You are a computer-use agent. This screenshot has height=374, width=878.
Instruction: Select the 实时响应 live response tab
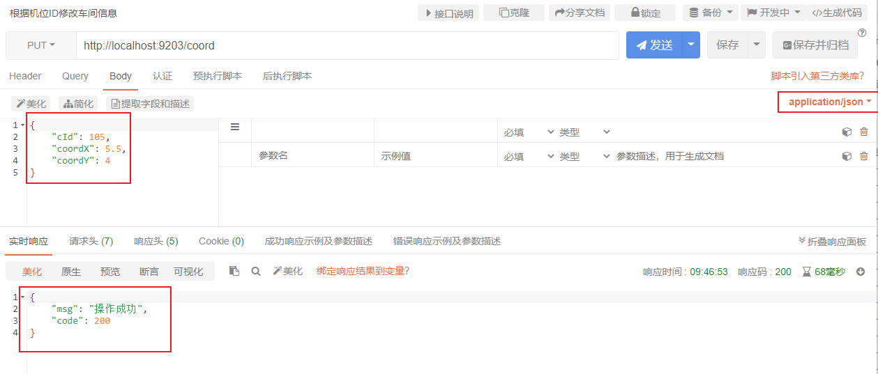[x=29, y=241]
